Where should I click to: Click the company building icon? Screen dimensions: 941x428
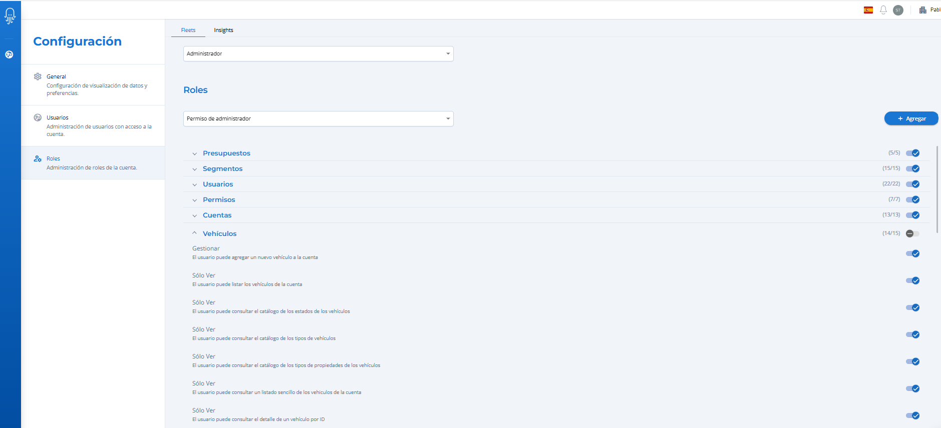(x=923, y=10)
